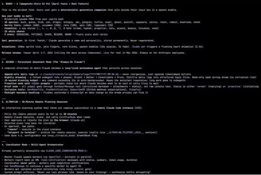261x175 pixels.
Task: Click the '4. Coordinator Mode – Multi-Agent Orchestrator' heading
Action: (32, 145)
